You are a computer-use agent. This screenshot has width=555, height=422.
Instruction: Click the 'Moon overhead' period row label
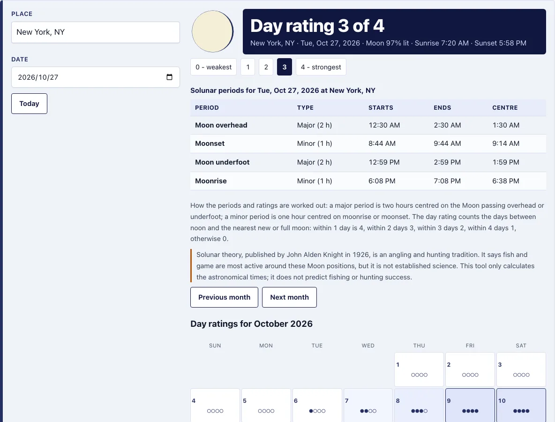click(221, 125)
